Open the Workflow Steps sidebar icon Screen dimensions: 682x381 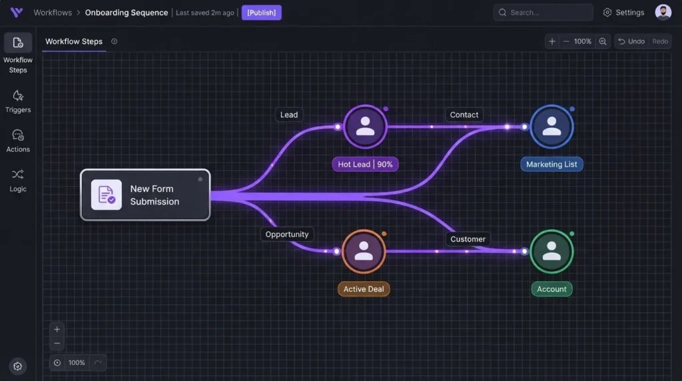coord(18,43)
